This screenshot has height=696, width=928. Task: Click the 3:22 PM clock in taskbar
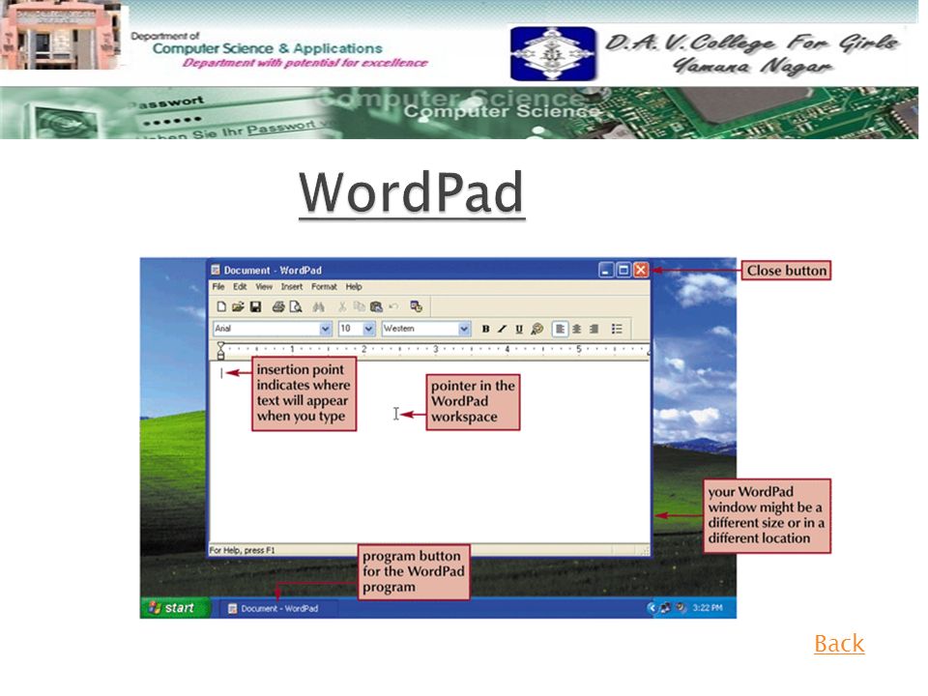point(708,608)
